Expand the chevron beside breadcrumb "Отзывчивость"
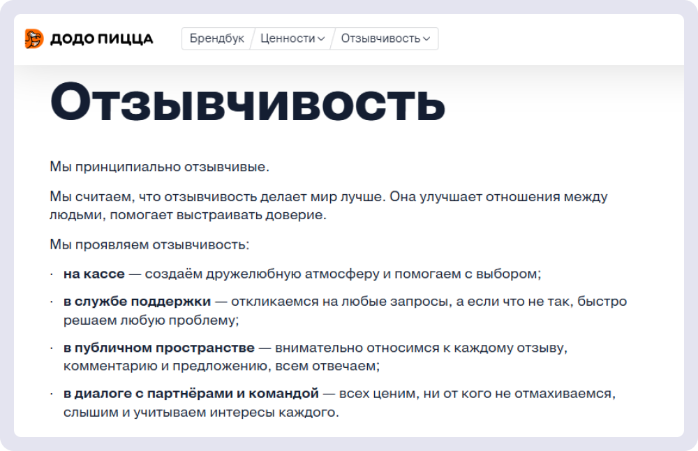Image resolution: width=698 pixels, height=451 pixels. pyautogui.click(x=426, y=39)
